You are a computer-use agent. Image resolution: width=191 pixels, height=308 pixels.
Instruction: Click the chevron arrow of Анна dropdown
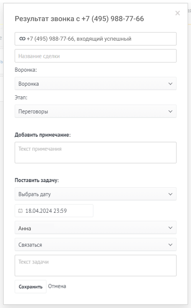point(170,228)
